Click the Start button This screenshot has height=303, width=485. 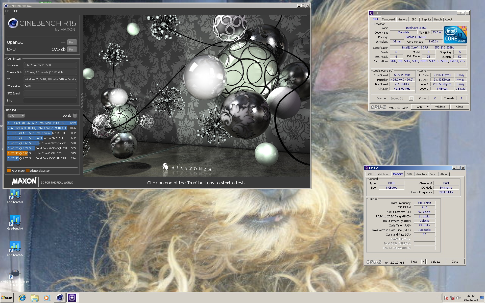[7, 297]
